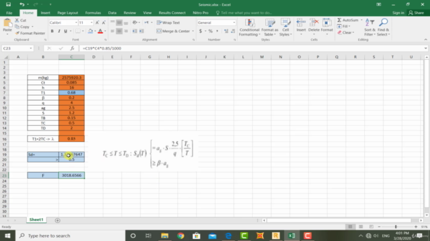Toggle align right
Screen dimensions: 430x241
point(126,31)
